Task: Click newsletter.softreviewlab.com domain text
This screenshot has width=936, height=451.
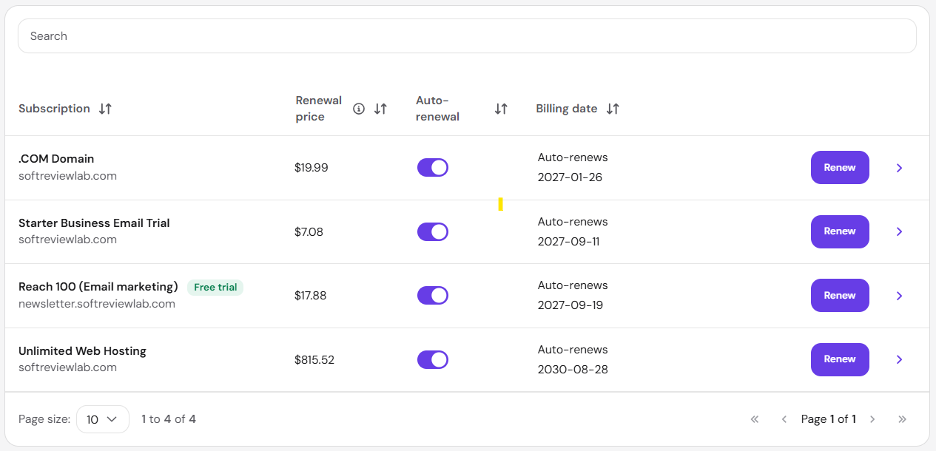Action: 97,304
